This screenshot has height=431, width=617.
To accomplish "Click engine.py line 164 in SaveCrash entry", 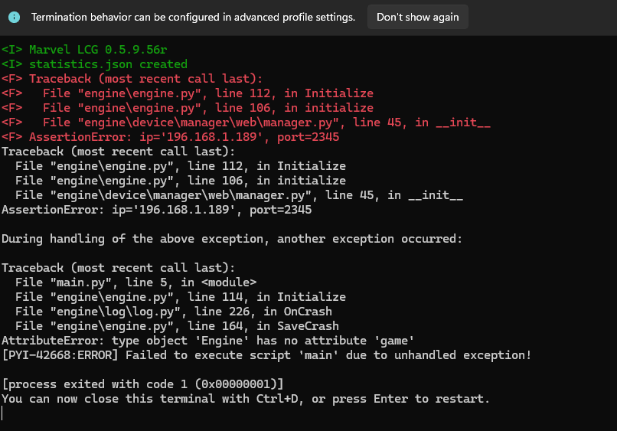I will (x=177, y=326).
